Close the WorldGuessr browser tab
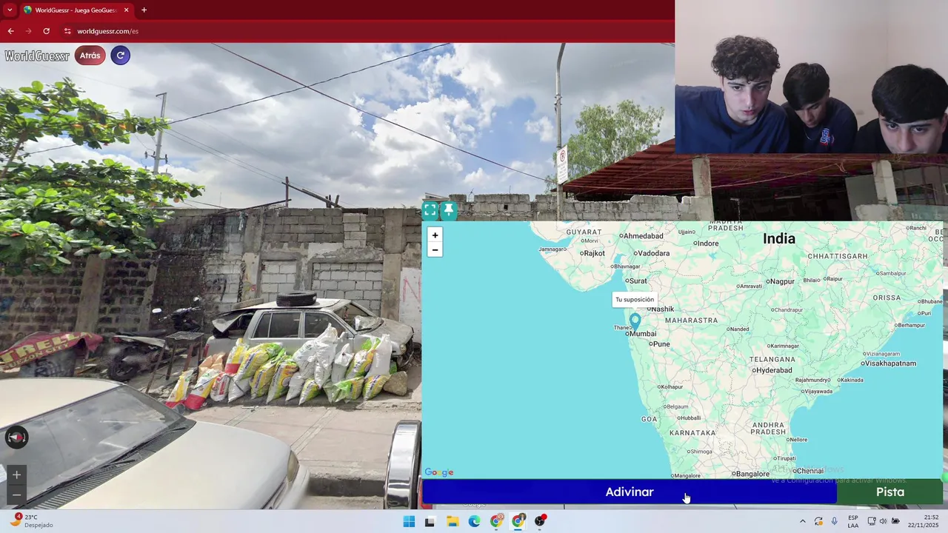This screenshot has height=533, width=948. pyautogui.click(x=126, y=10)
